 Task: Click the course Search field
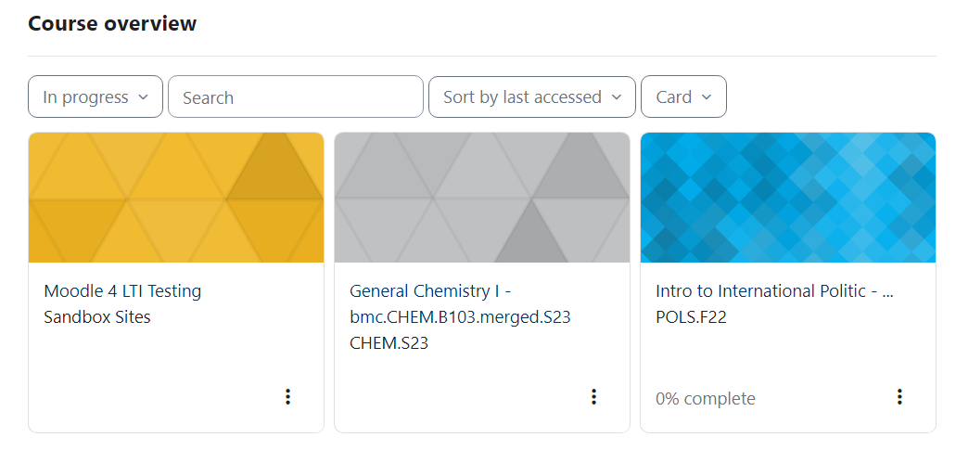[295, 97]
